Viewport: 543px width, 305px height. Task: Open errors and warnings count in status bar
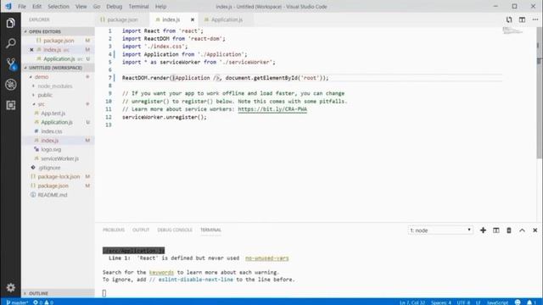(43, 302)
